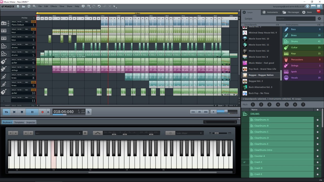Click the trumpet icon of brass track 8
This screenshot has height=182, width=324.
coord(4,77)
